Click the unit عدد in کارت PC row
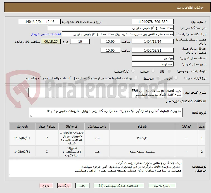 point(97,138)
